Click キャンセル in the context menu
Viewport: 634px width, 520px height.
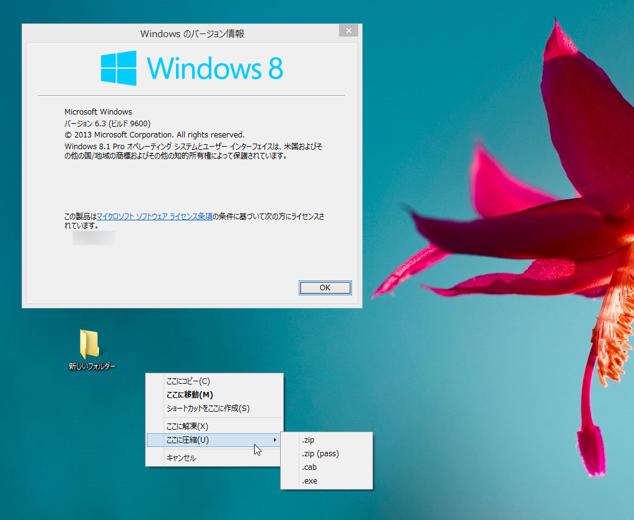click(214, 458)
